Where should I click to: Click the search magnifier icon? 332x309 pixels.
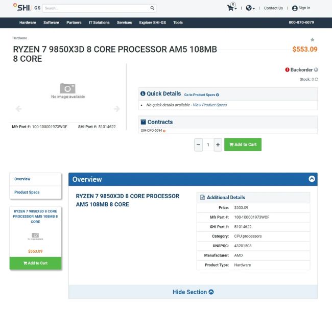pos(152,8)
